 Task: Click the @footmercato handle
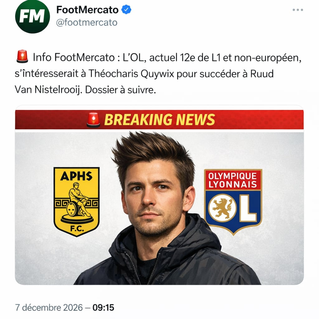tap(87, 22)
